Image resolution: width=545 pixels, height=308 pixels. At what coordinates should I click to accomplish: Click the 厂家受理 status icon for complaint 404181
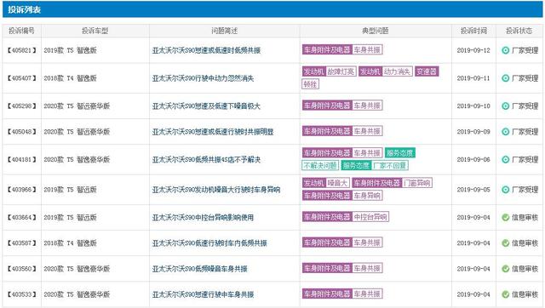click(x=505, y=159)
